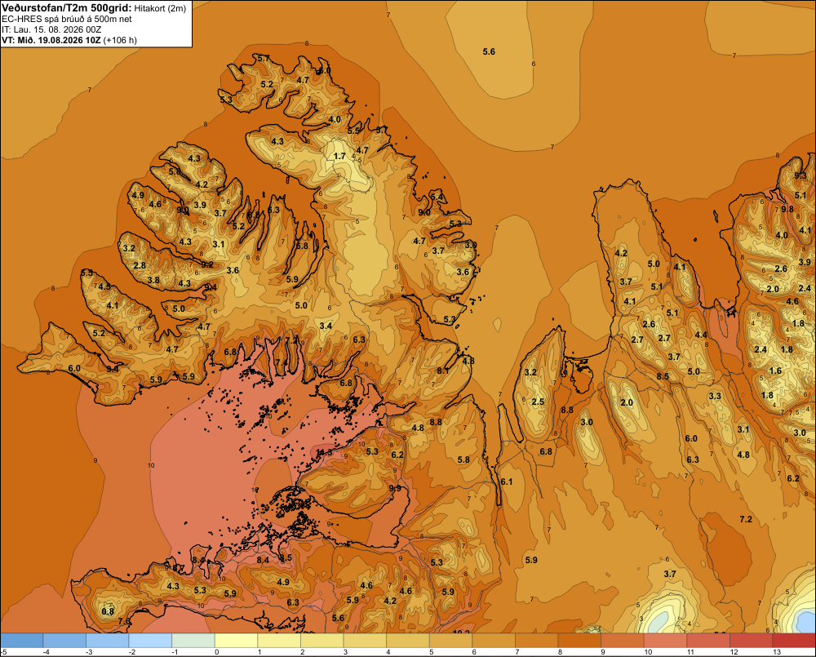Click the 9.9 temperature label on the map

tap(395, 488)
